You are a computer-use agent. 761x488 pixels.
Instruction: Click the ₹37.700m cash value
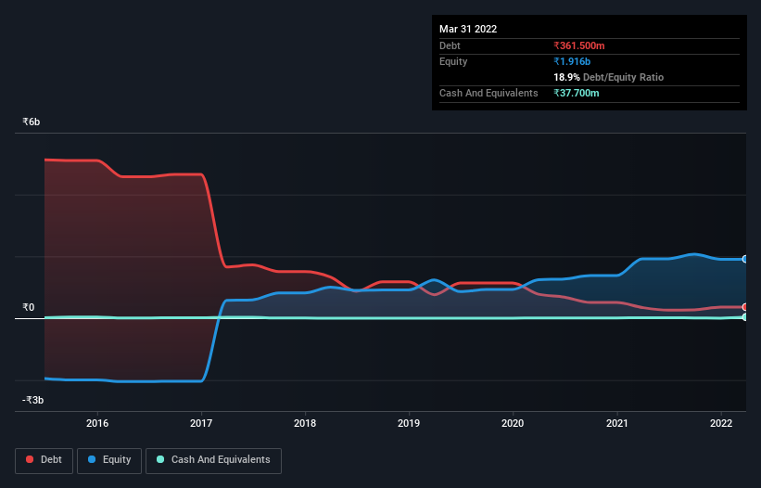(577, 93)
